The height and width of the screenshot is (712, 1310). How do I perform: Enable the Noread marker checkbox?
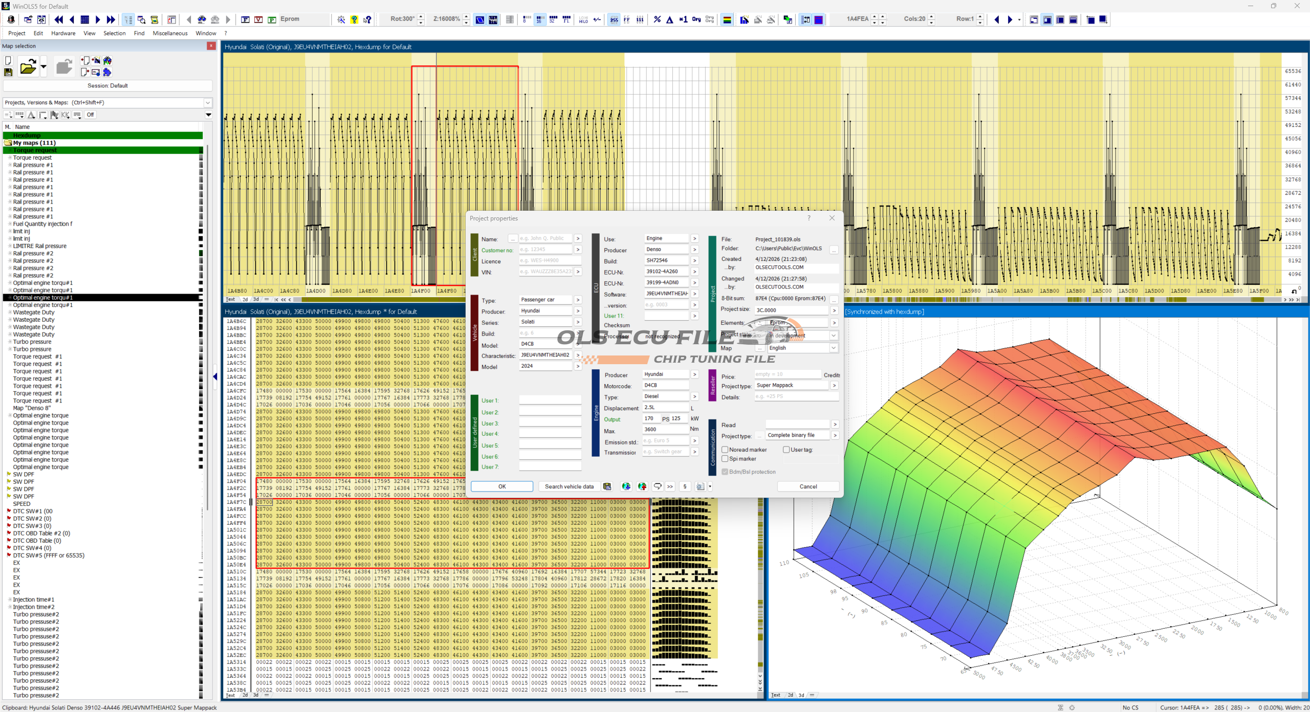[x=725, y=450]
